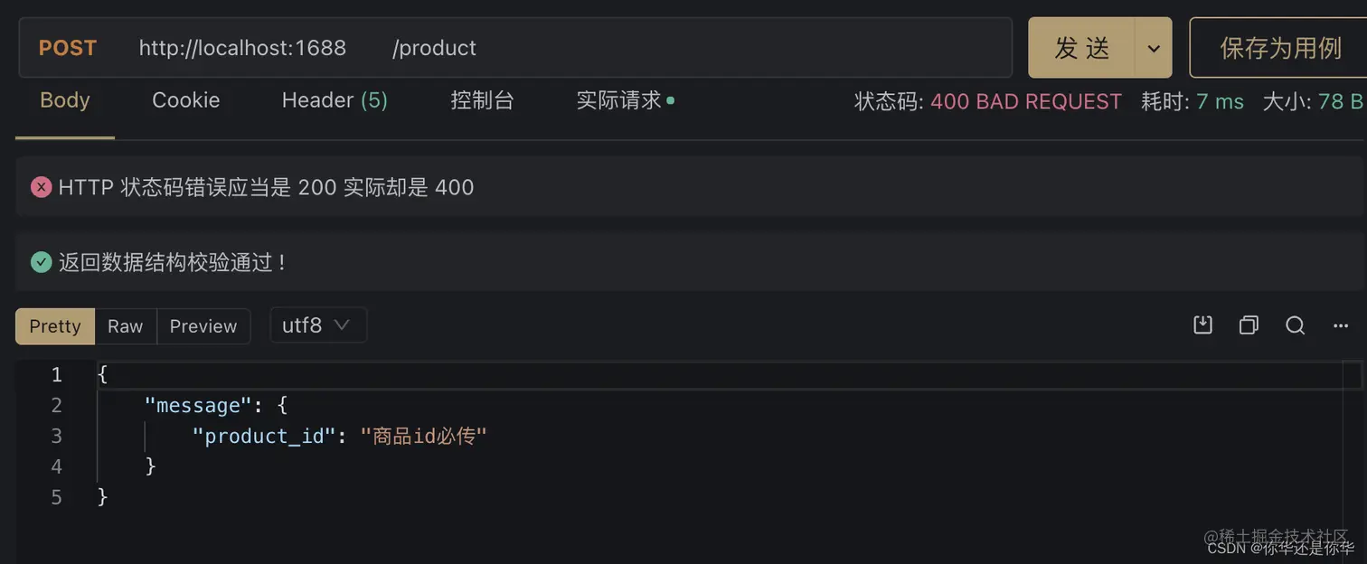Image resolution: width=1367 pixels, height=564 pixels.
Task: Switch to the Cookie tab
Action: click(x=185, y=100)
